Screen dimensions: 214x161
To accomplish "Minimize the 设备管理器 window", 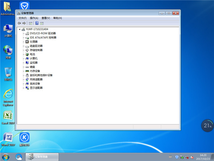I will click(162, 13).
